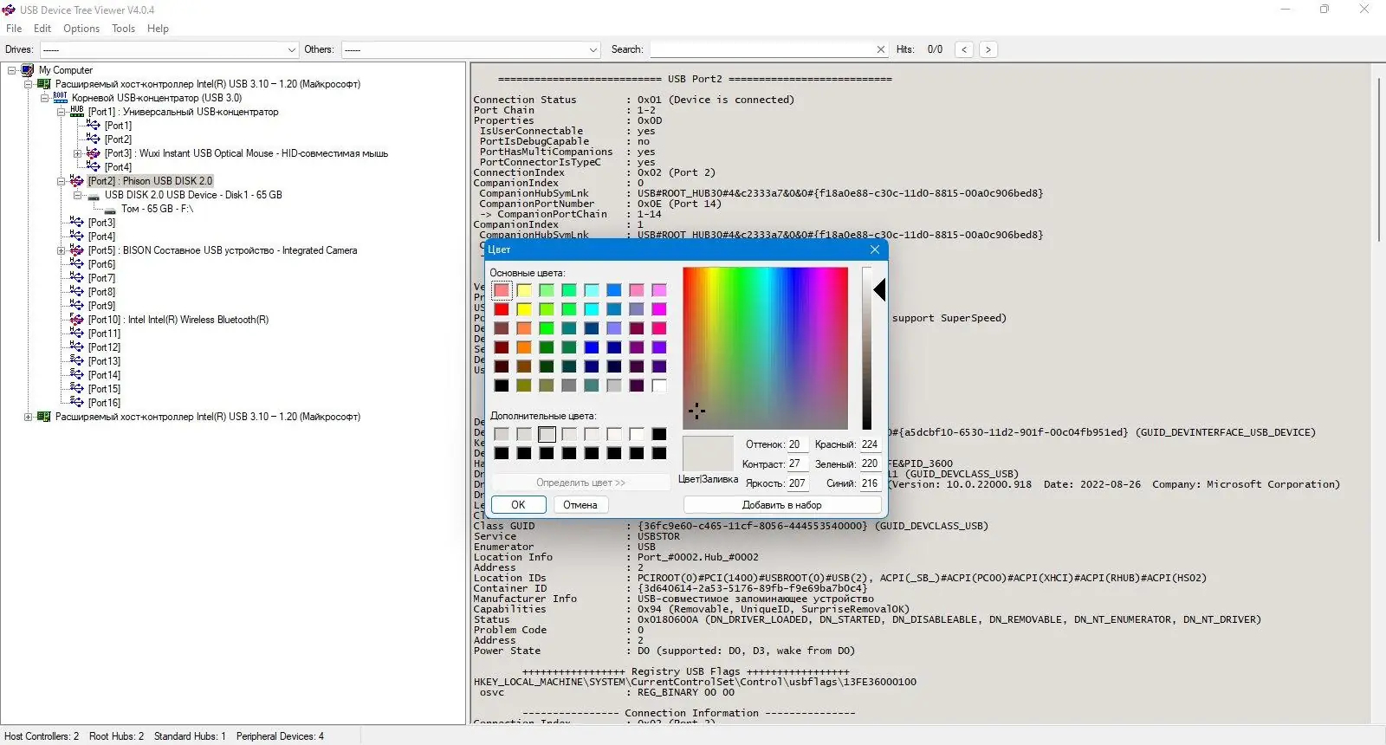Open the Options menu
Image resolution: width=1386 pixels, height=745 pixels.
click(x=81, y=29)
